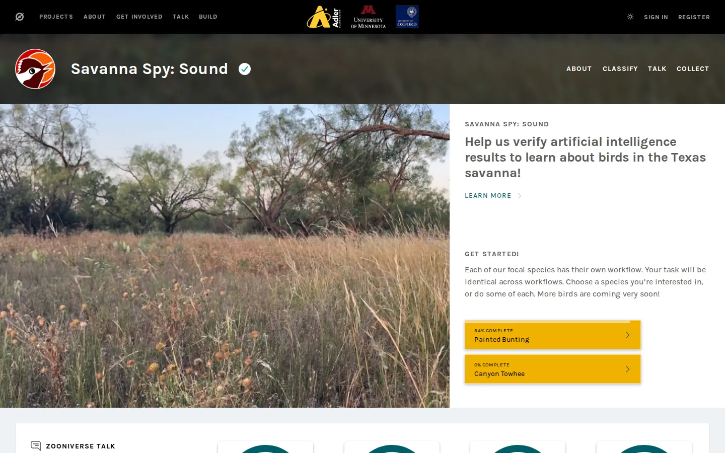Open the Zooniverse home logo icon
The image size is (725, 453).
(20, 17)
